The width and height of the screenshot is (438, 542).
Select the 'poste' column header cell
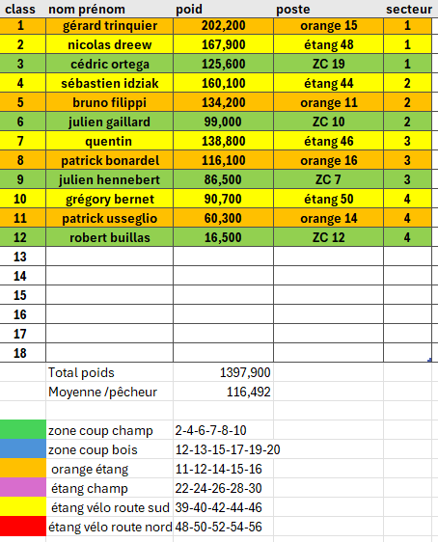328,9
